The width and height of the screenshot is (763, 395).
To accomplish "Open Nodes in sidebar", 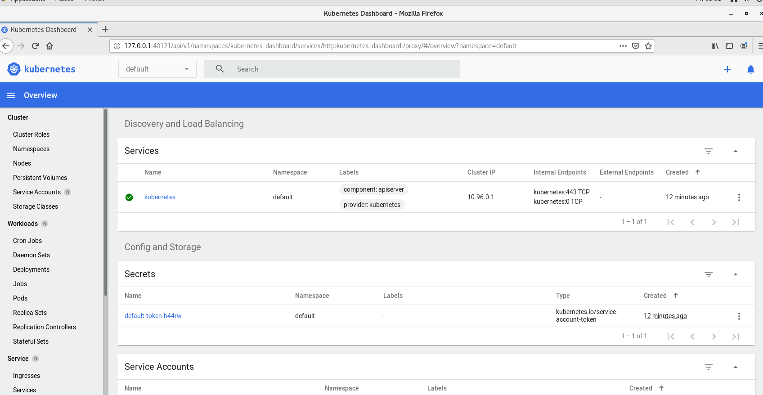I will pos(22,163).
